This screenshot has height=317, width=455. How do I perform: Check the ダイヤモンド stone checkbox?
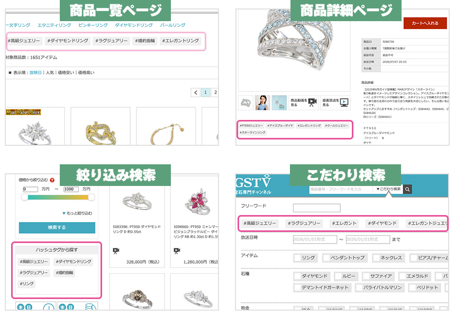click(297, 276)
